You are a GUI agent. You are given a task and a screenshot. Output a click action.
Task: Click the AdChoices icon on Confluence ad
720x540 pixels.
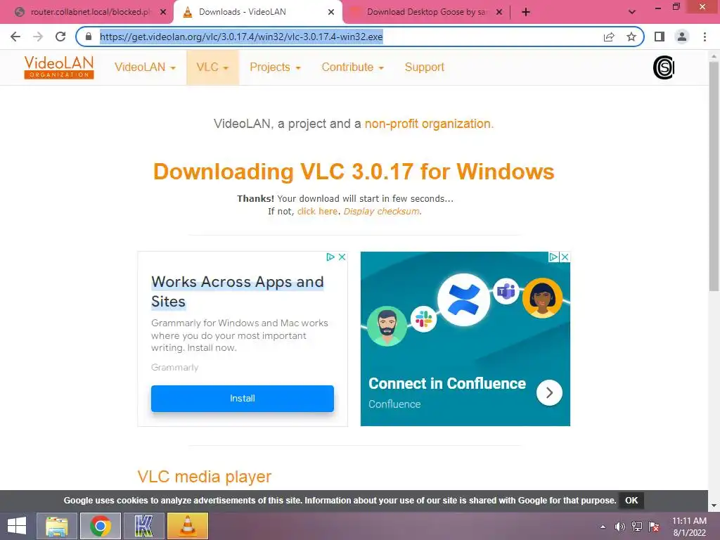click(554, 257)
